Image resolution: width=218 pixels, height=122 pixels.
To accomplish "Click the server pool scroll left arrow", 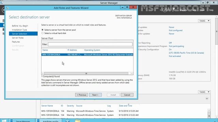I will point(43,74).
